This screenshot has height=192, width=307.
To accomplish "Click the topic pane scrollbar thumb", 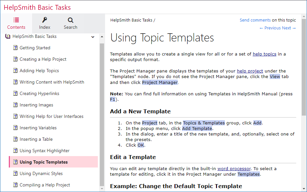I will click(304, 67).
